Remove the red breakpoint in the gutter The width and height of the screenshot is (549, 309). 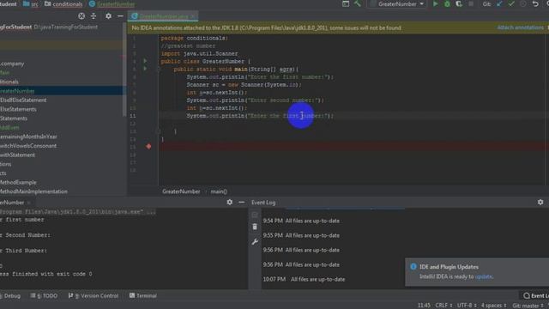point(148,147)
